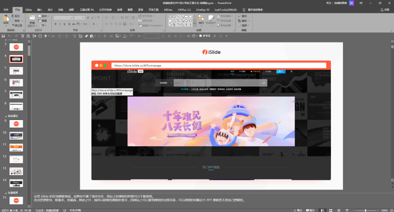The height and width of the screenshot is (212, 394).
Task: Select the oval shape in gallery
Action: click(190, 16)
